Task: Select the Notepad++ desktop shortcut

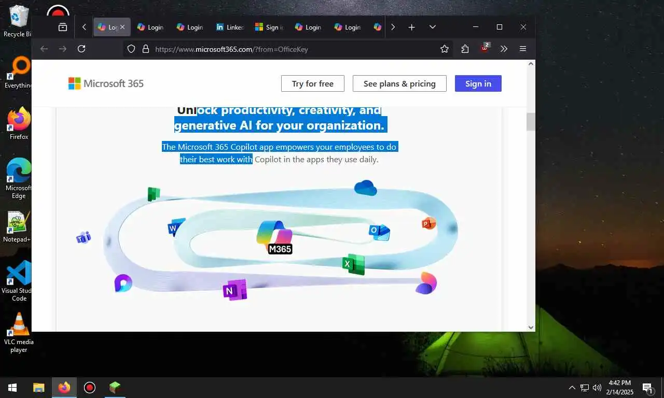Action: [17, 227]
